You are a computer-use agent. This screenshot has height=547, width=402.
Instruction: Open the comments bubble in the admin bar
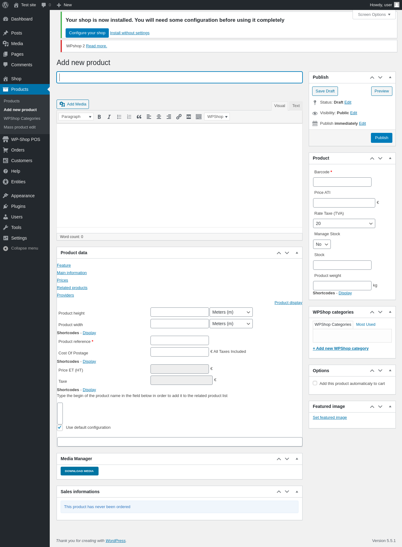click(46, 5)
